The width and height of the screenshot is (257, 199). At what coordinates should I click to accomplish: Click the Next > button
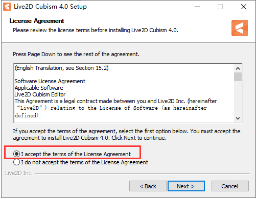(x=186, y=186)
